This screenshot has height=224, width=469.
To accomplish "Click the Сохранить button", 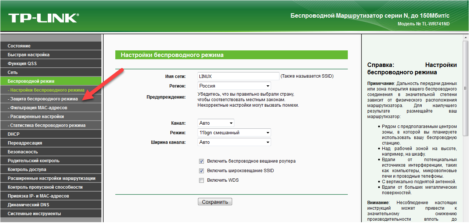I will (215, 202).
